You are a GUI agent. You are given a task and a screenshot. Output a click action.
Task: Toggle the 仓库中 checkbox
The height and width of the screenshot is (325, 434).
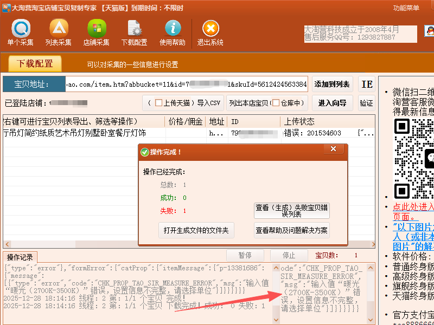point(276,103)
